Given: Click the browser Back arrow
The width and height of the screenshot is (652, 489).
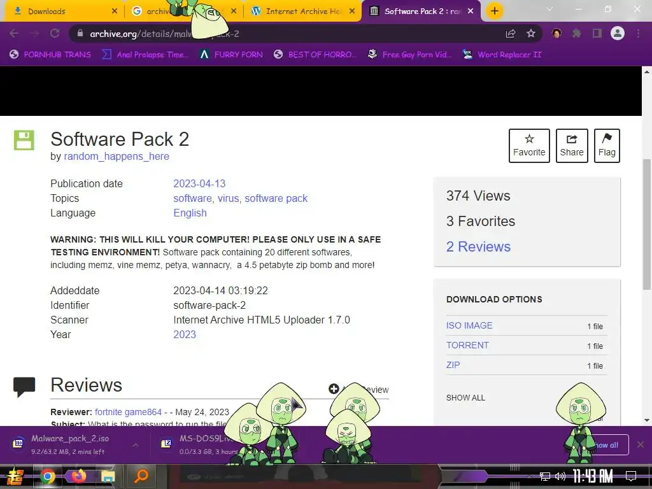Looking at the screenshot, I should pyautogui.click(x=14, y=34).
